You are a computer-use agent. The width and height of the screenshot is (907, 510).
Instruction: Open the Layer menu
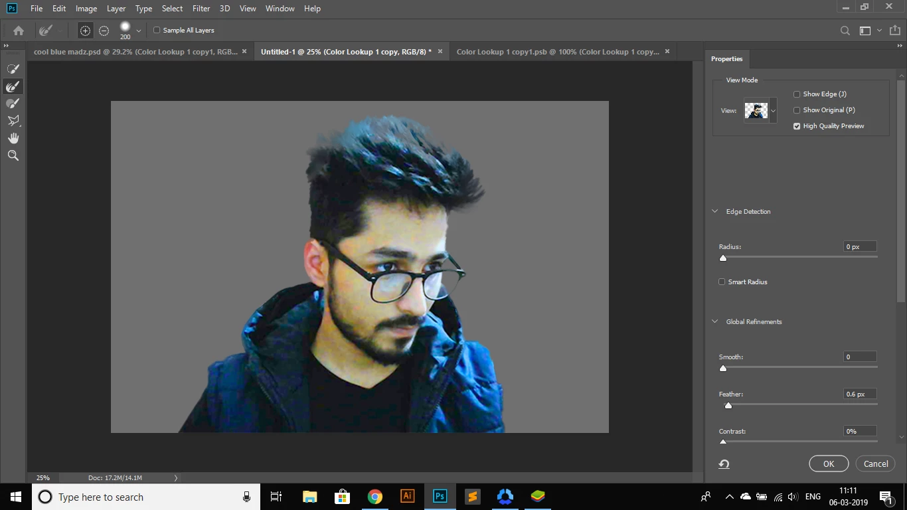pyautogui.click(x=116, y=8)
